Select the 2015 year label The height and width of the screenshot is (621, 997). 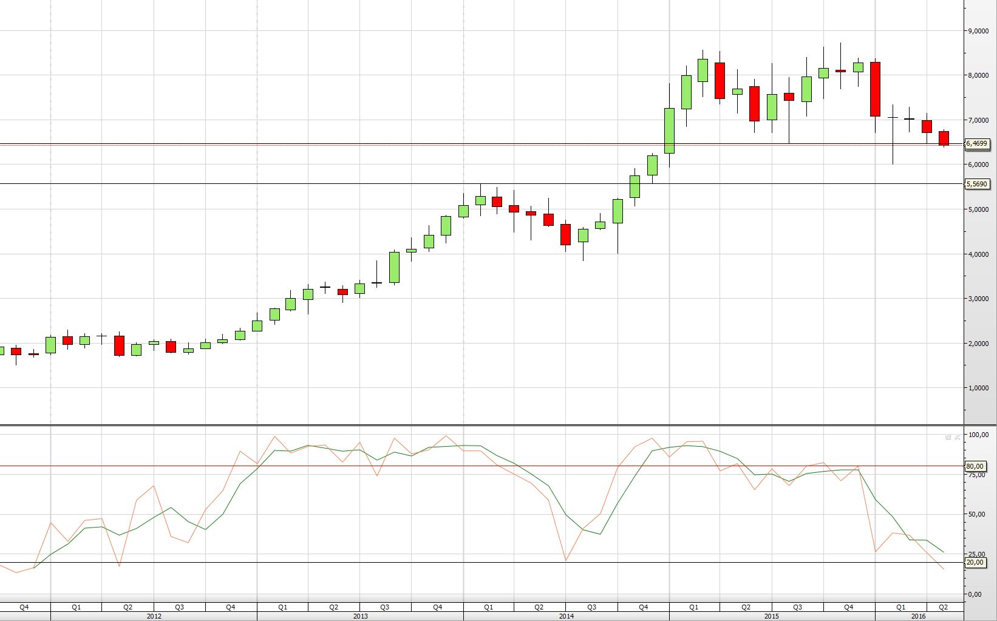772,616
